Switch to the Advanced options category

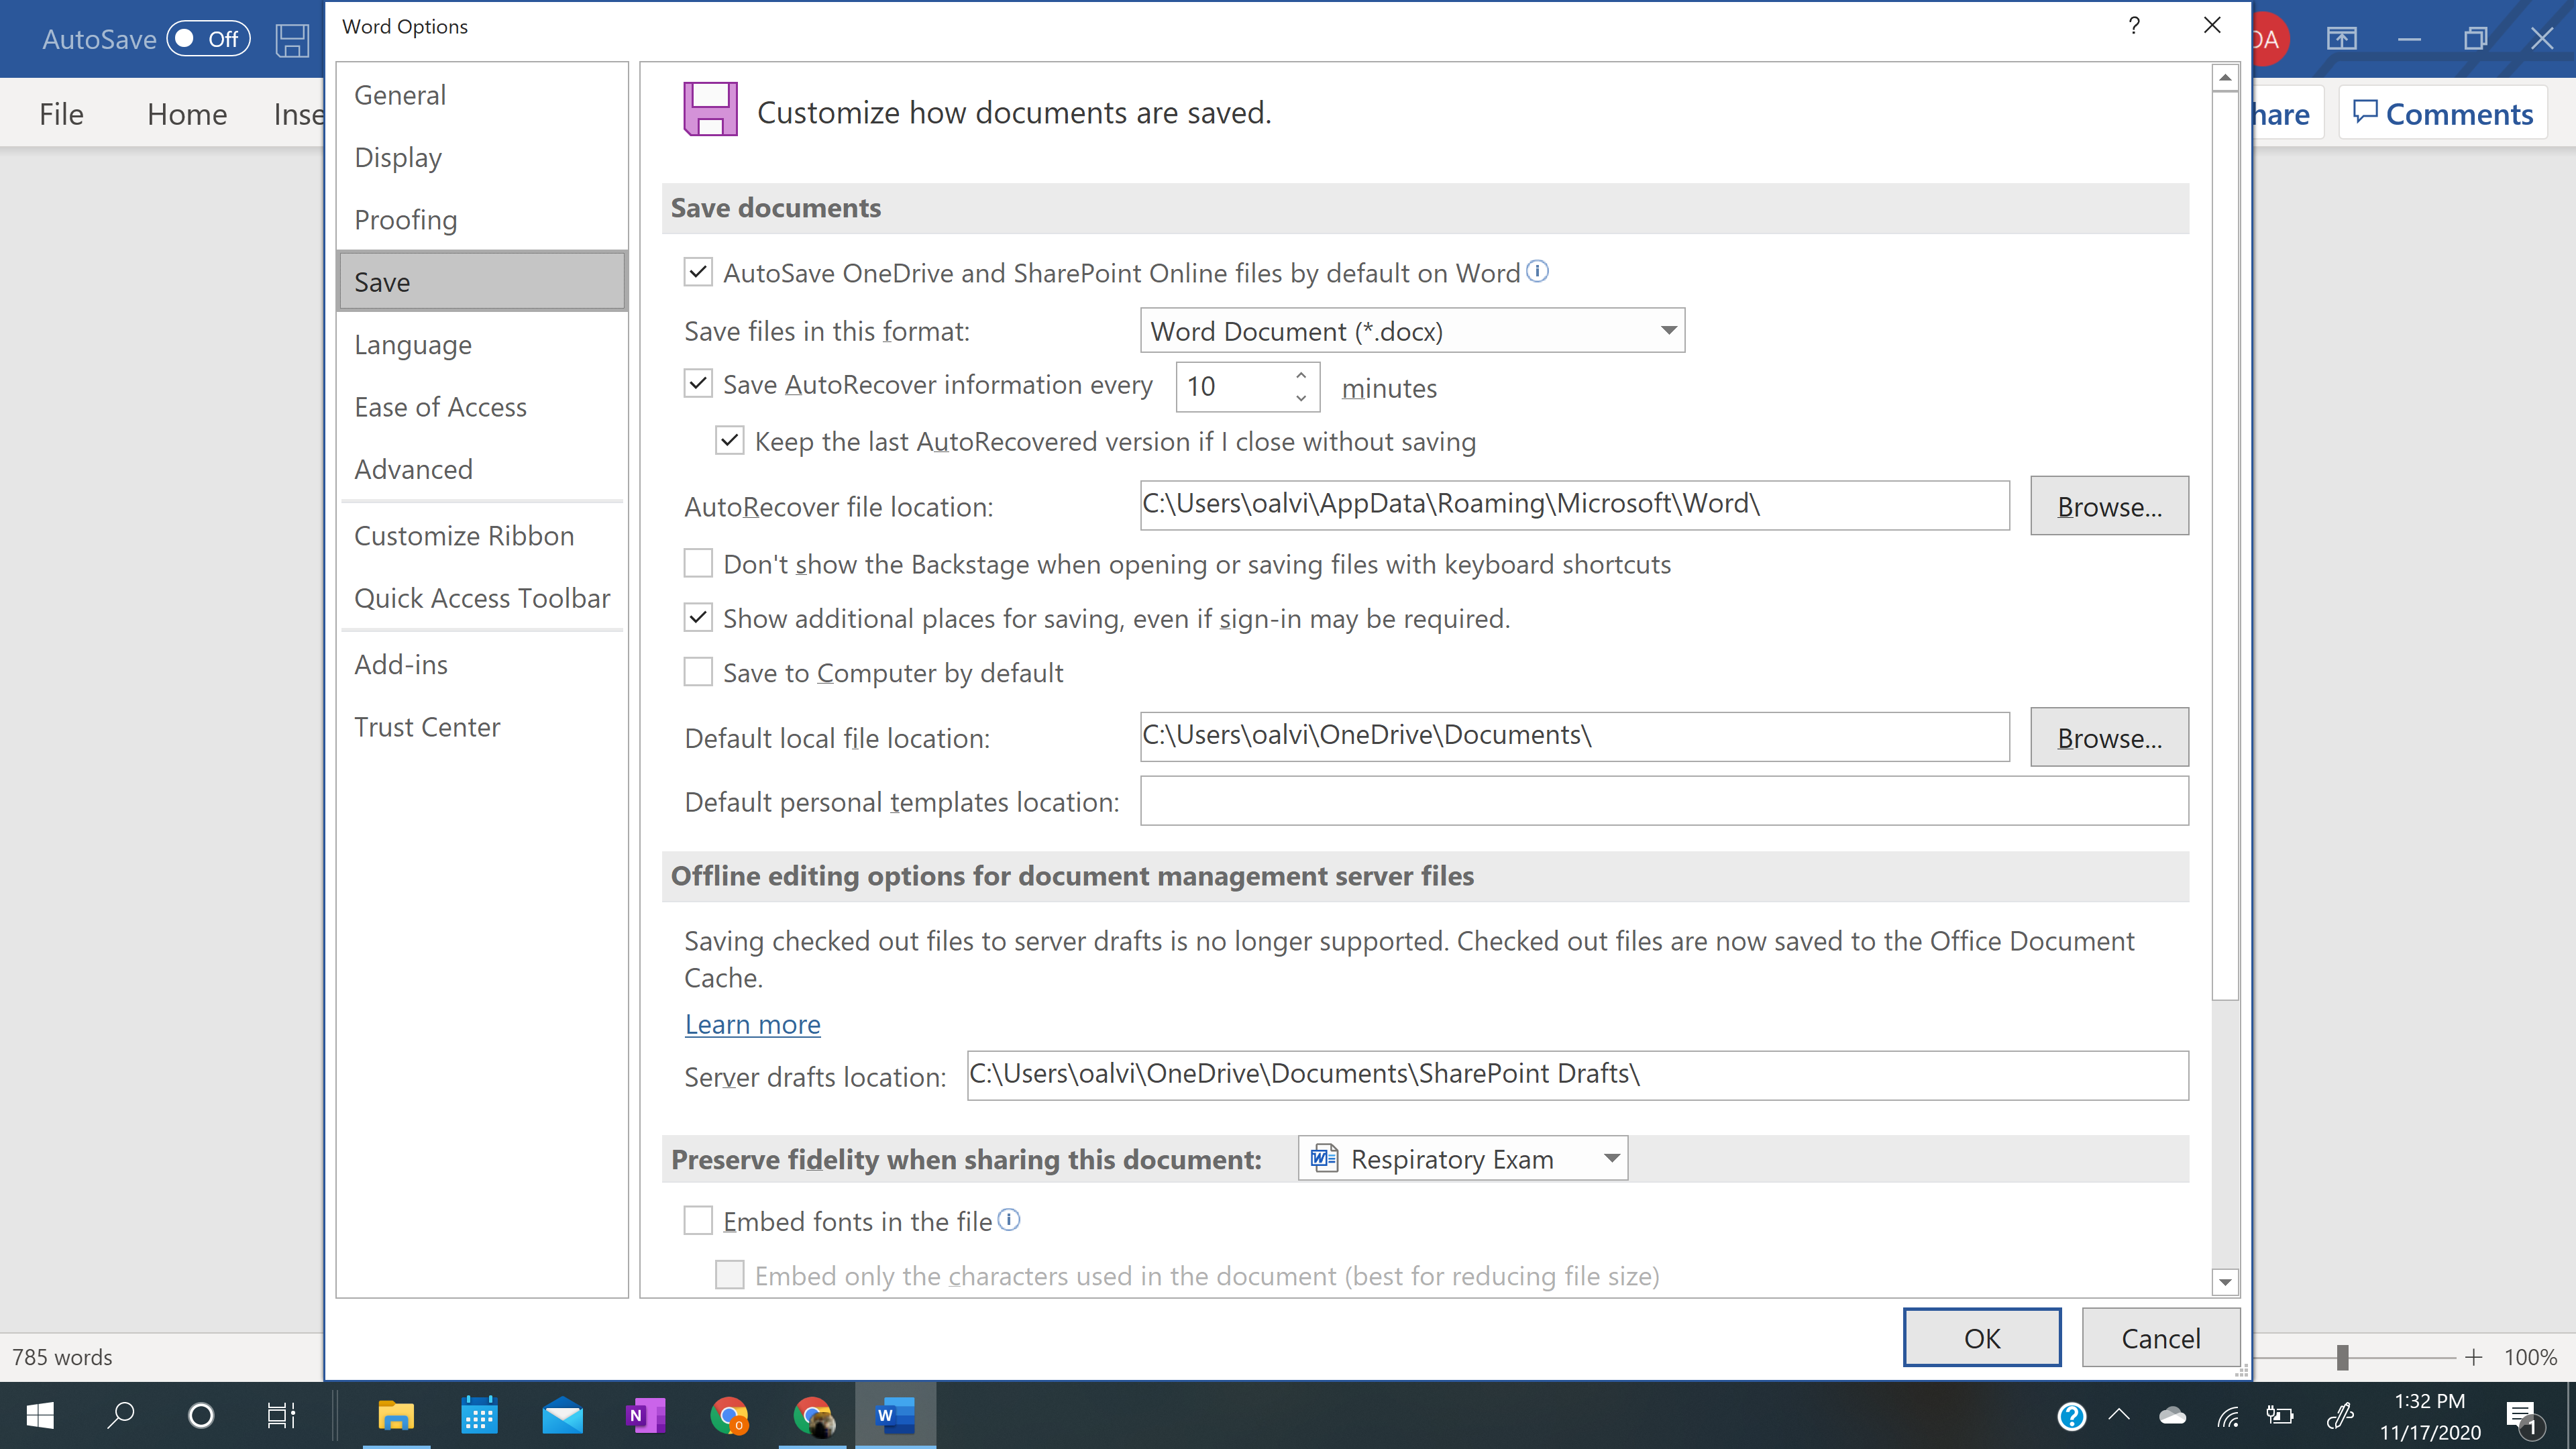[413, 469]
